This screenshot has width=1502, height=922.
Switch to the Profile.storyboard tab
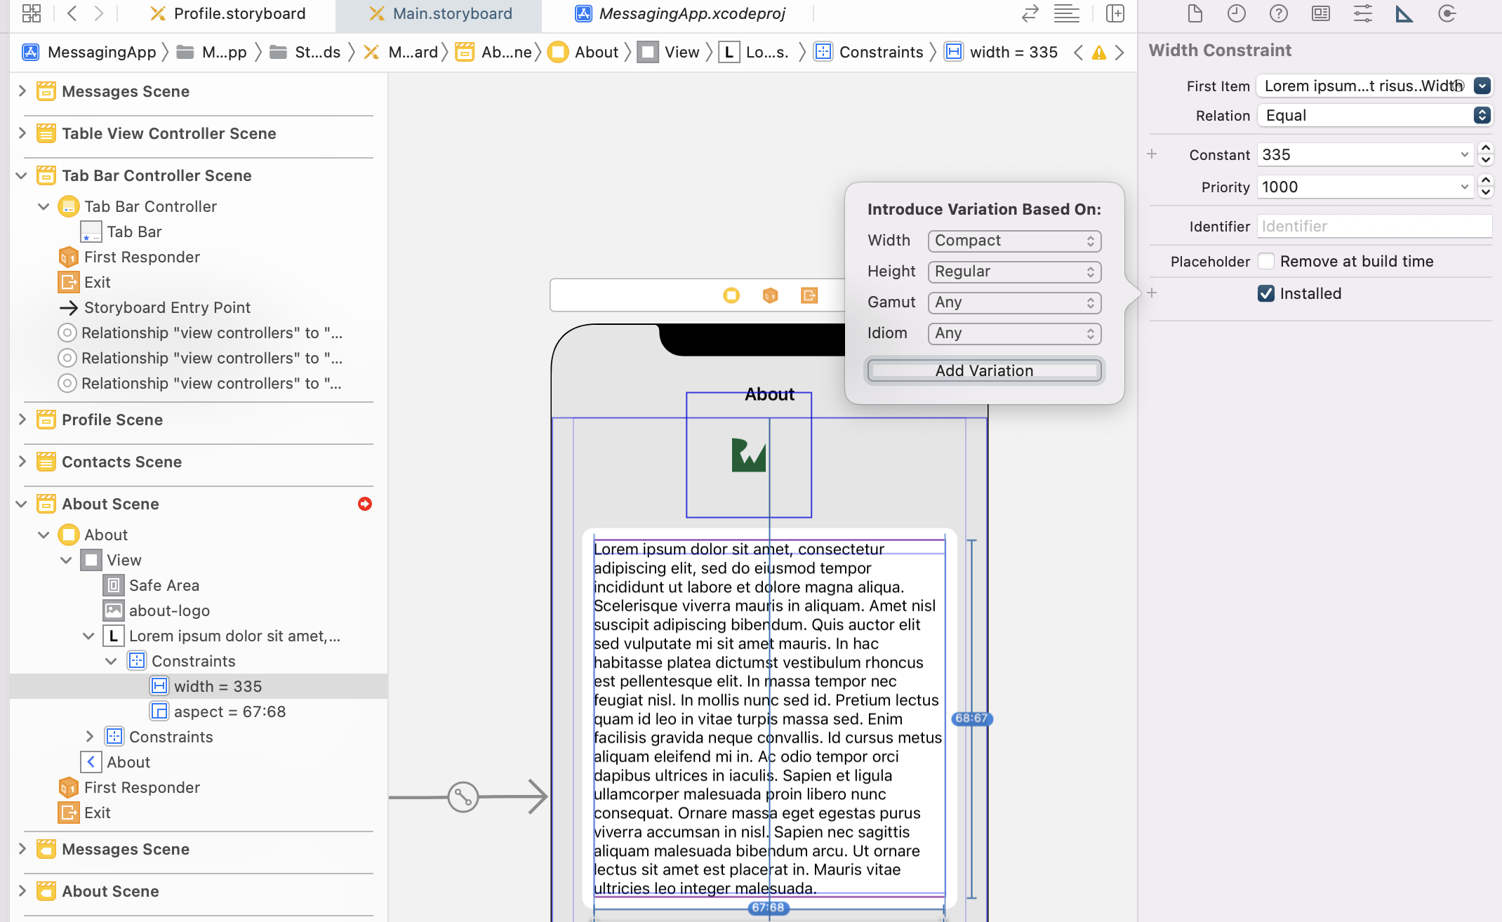click(228, 13)
